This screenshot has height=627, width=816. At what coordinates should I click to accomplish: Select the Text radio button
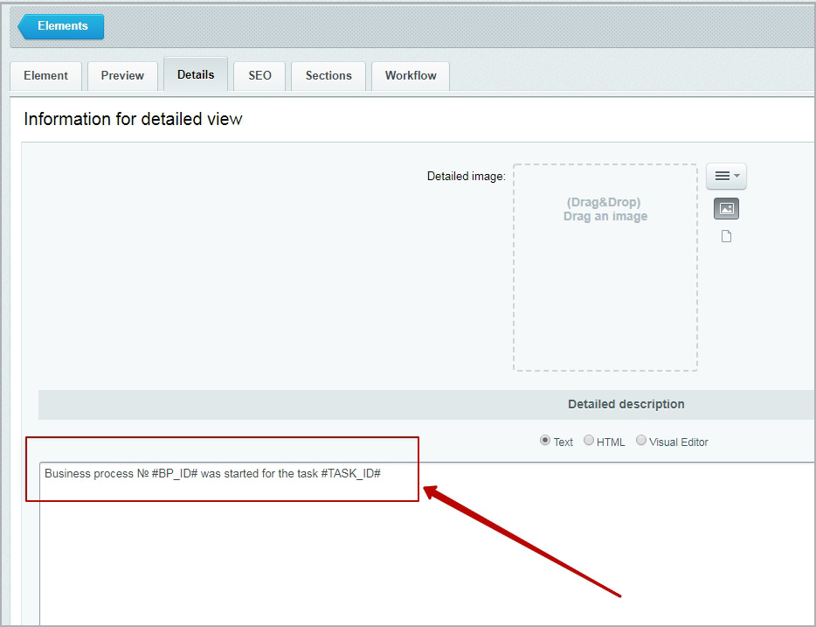click(x=545, y=441)
